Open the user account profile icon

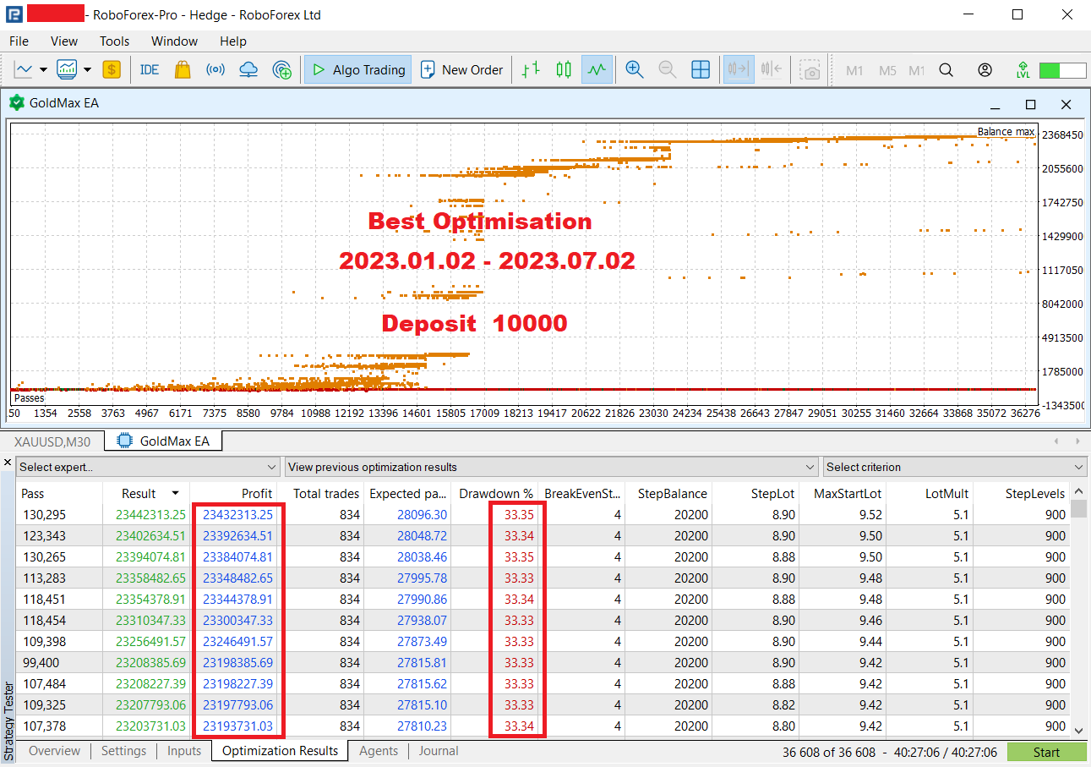point(985,70)
